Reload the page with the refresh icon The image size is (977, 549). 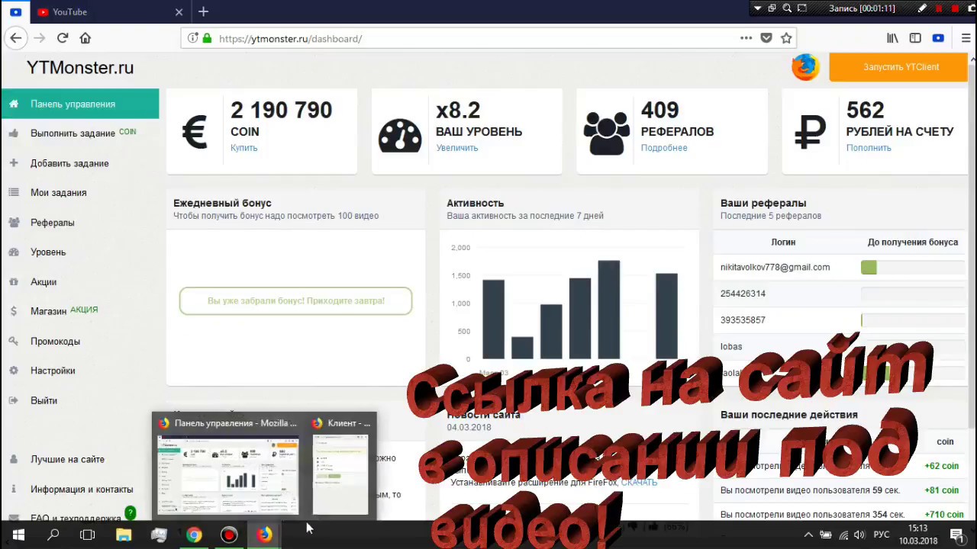(63, 38)
